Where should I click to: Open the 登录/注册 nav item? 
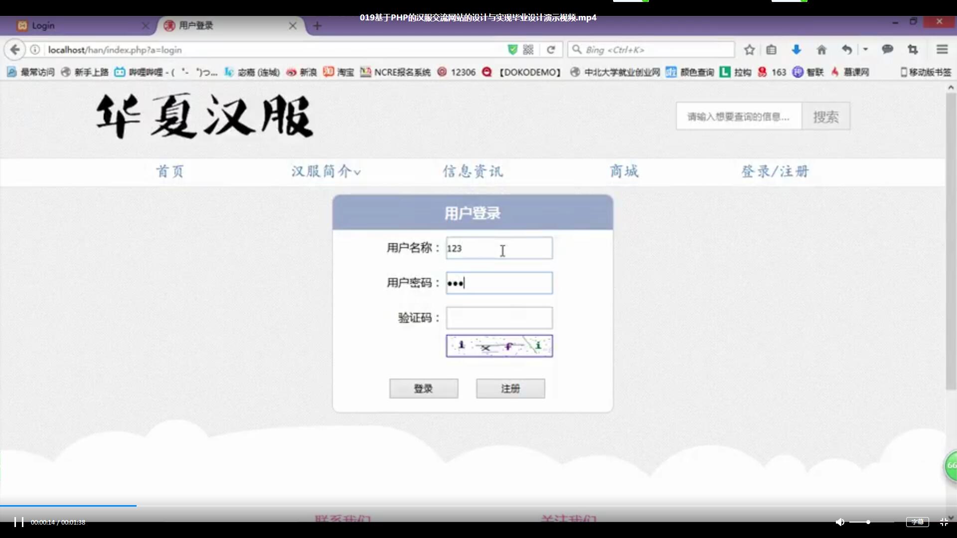(775, 171)
